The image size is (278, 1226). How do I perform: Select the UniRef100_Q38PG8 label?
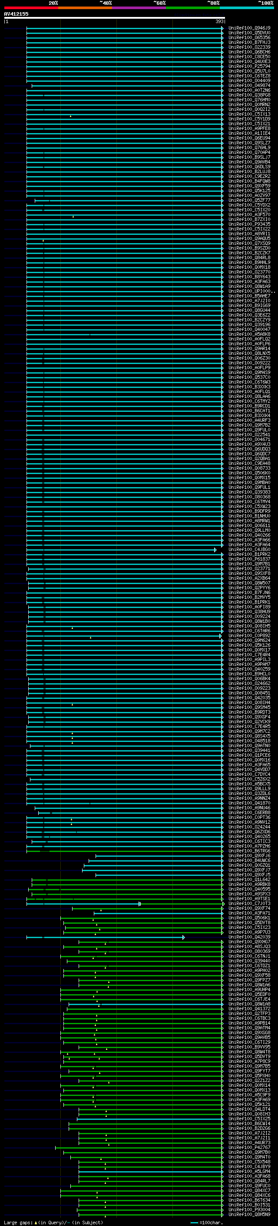click(x=249, y=95)
